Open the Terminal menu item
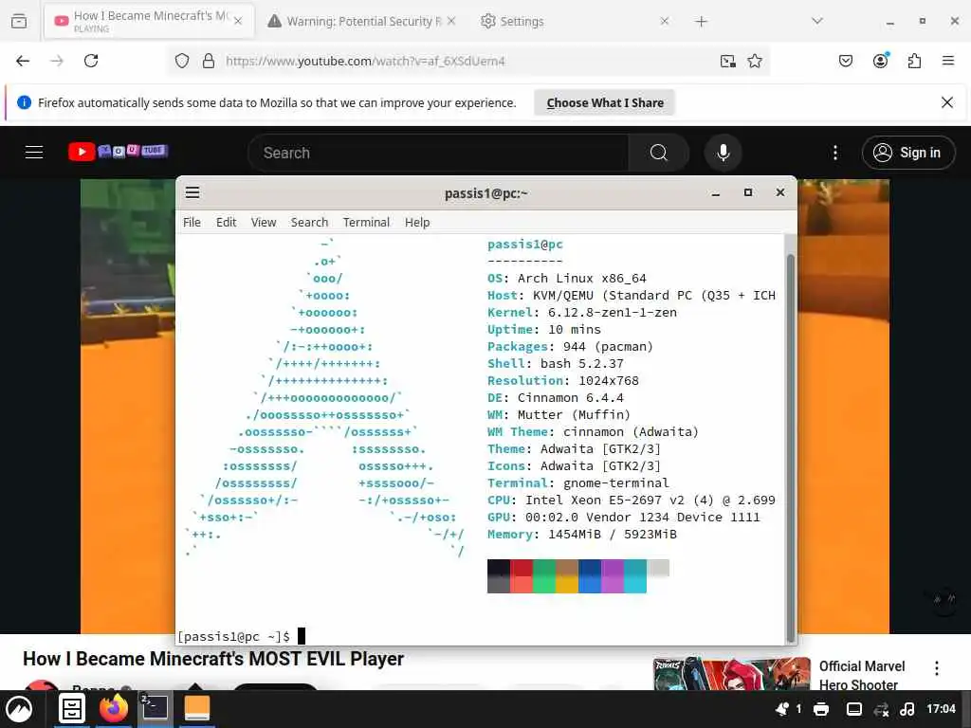 [366, 222]
